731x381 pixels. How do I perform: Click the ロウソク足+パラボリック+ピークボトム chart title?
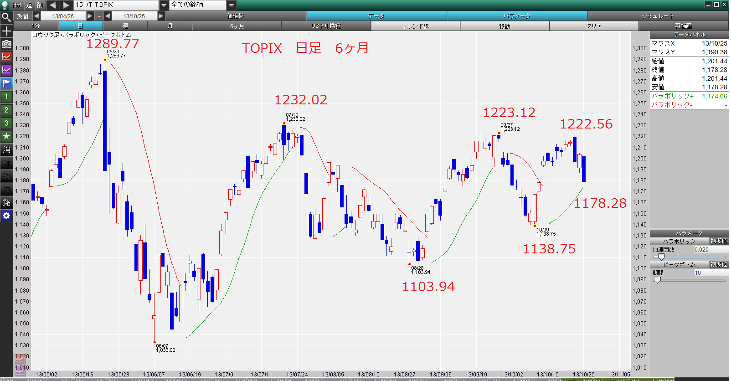coord(82,35)
